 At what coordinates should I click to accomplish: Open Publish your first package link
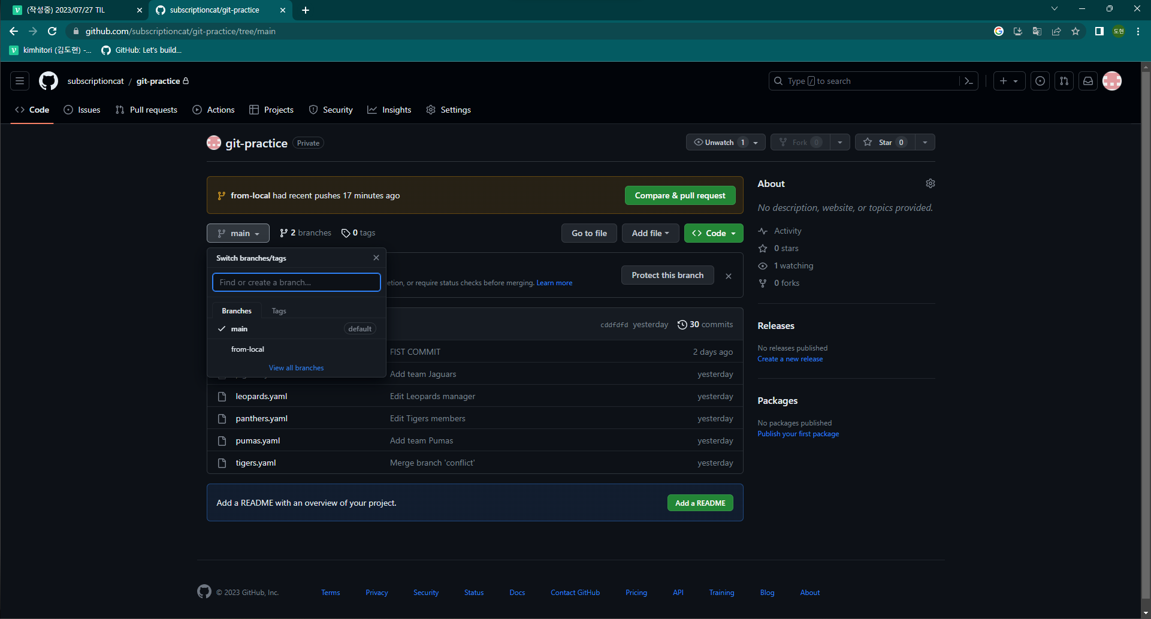pos(798,434)
